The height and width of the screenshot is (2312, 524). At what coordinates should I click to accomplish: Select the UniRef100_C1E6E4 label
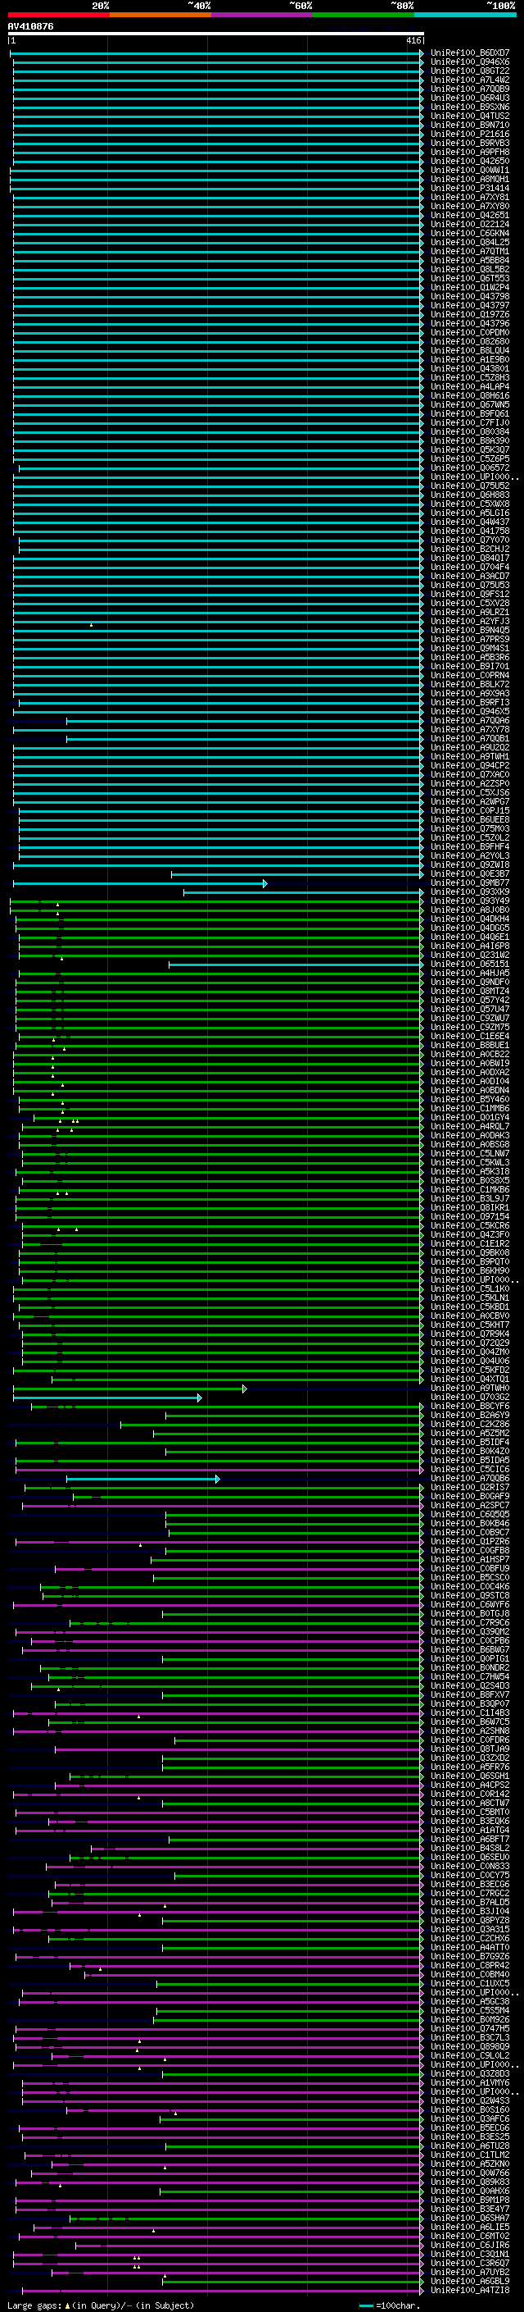[470, 1036]
